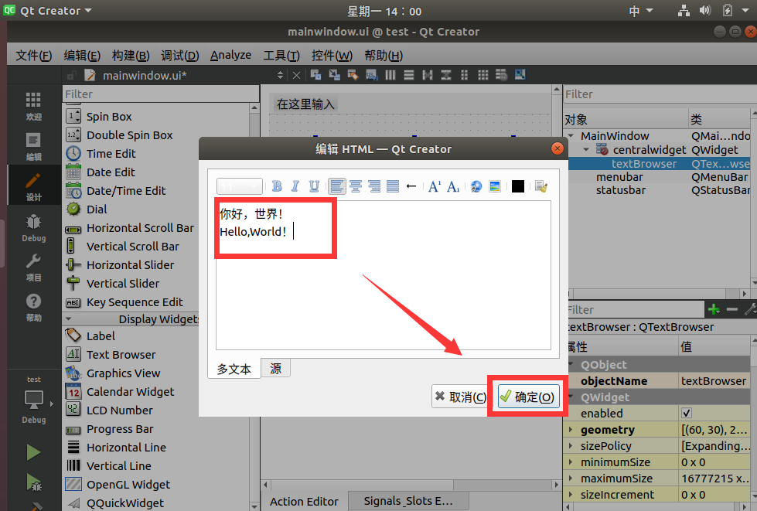Click the right-to-left arrow icon

411,186
